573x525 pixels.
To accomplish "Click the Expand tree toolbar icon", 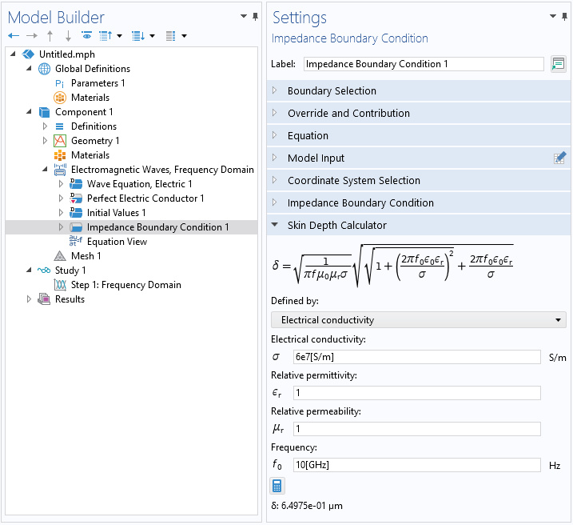I will (x=138, y=36).
